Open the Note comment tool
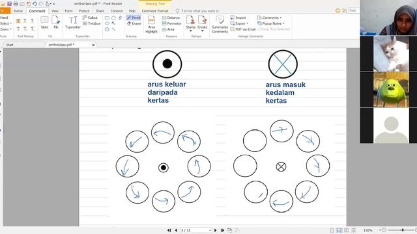The height and width of the screenshot is (234, 417). (44, 22)
